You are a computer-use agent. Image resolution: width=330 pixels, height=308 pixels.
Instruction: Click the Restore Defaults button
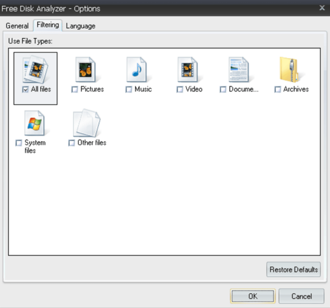[294, 270]
